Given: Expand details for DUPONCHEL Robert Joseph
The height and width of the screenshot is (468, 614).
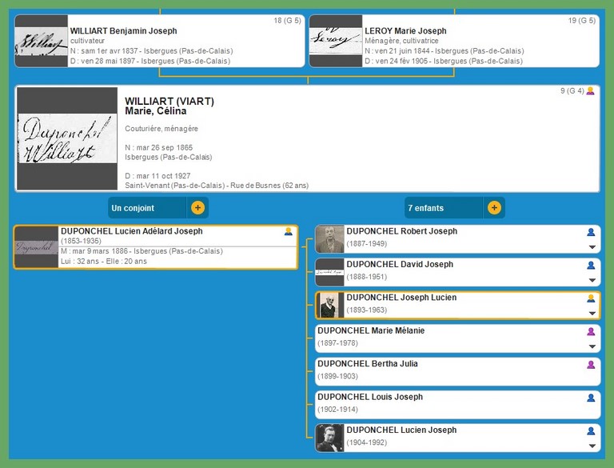Looking at the screenshot, I should tap(592, 247).
